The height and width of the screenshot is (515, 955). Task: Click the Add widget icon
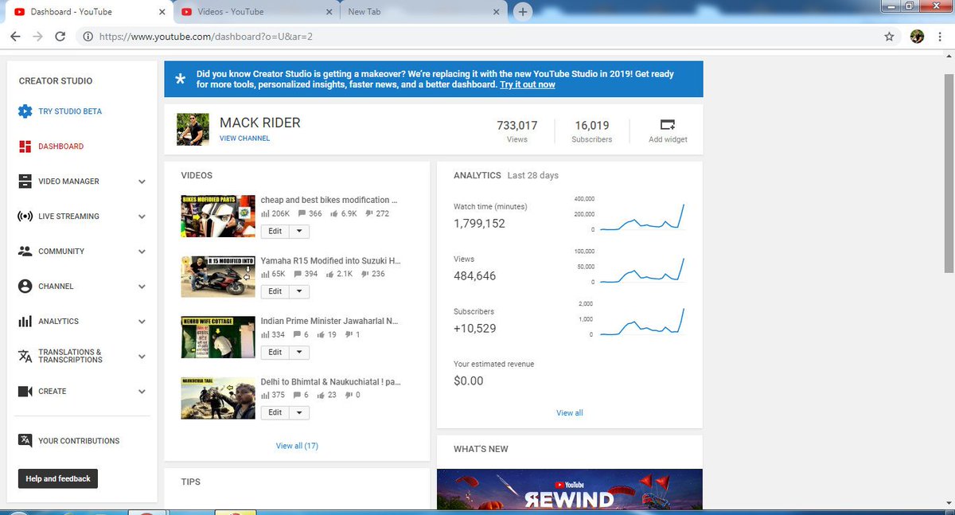[668, 125]
